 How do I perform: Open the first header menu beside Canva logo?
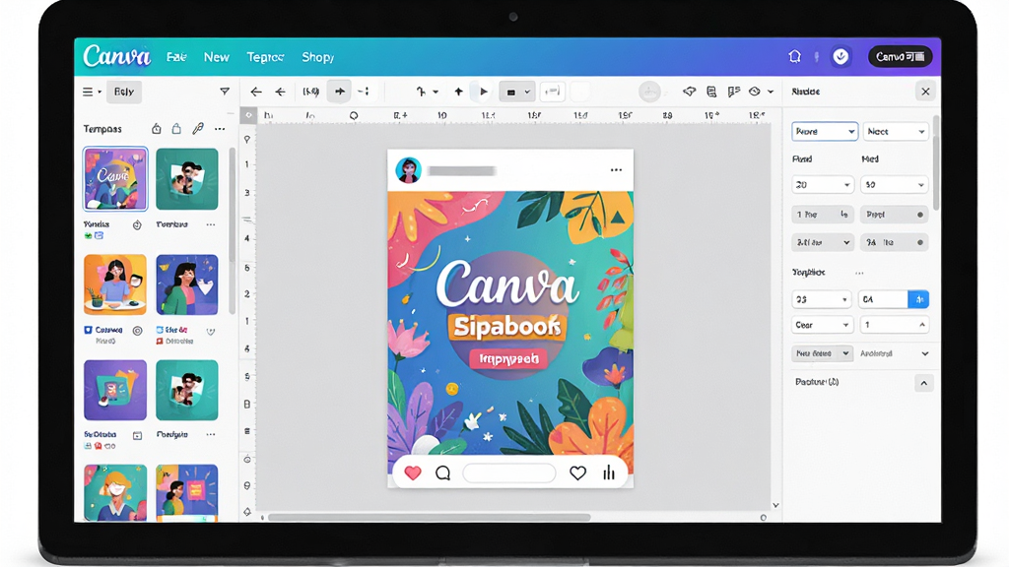tap(176, 57)
